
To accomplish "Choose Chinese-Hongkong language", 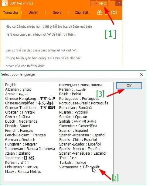I will click(30, 98).
